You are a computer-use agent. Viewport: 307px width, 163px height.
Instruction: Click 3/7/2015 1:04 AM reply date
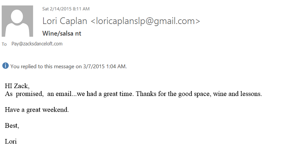point(104,66)
